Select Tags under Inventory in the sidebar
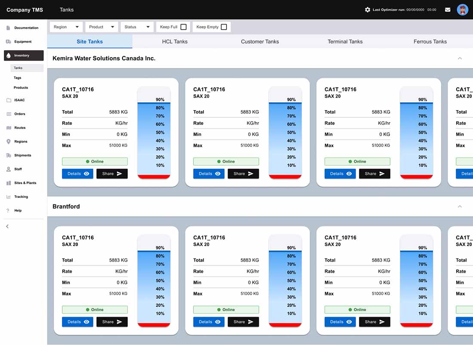Image resolution: width=473 pixels, height=345 pixels. (x=18, y=78)
